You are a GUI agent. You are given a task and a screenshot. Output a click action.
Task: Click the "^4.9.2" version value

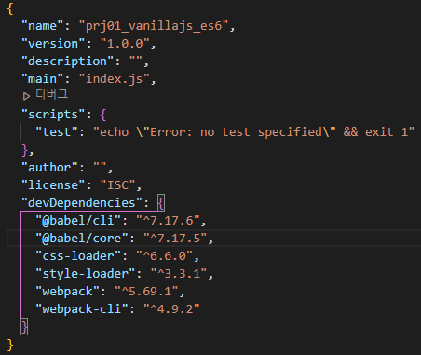pyautogui.click(x=171, y=309)
